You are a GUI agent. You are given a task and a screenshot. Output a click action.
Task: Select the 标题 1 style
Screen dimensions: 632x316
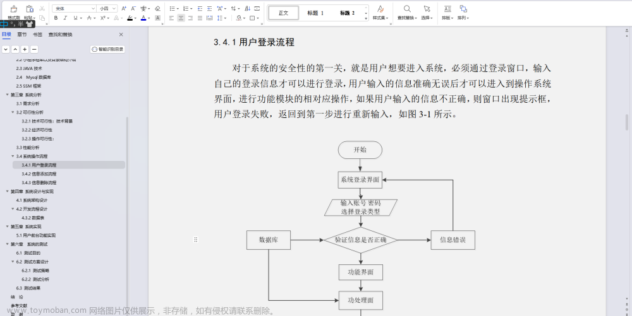315,13
